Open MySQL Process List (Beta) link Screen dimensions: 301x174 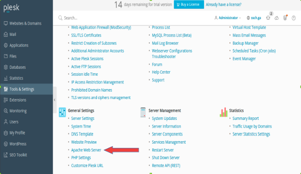point(172,35)
